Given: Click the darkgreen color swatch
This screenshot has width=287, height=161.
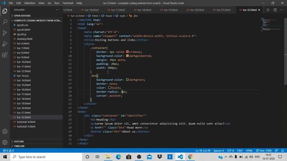Looking at the screenshot, I should (127, 80).
